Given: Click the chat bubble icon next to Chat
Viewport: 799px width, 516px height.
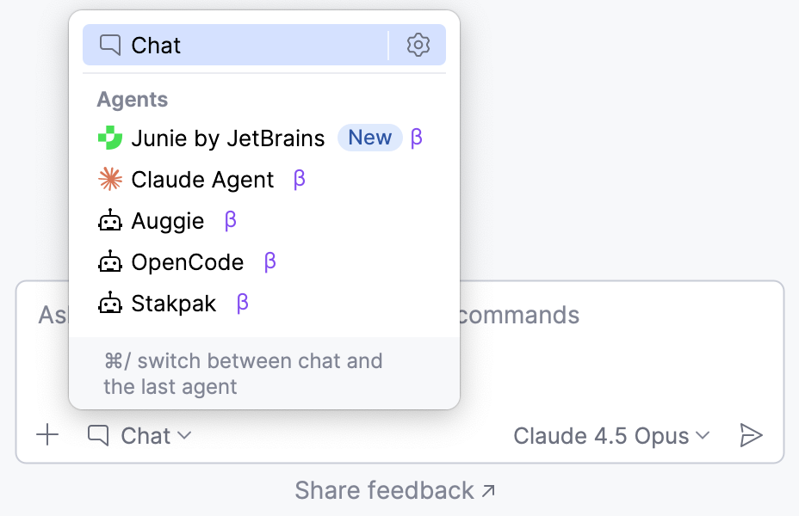Looking at the screenshot, I should point(108,45).
